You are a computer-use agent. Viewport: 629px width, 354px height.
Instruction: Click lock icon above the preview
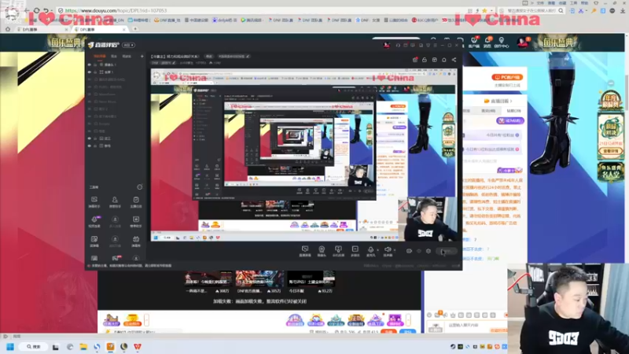[x=425, y=60]
